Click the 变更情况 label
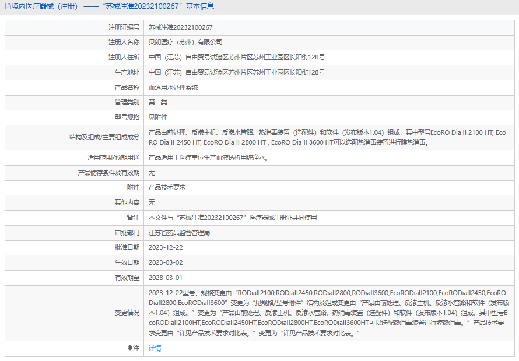 pyautogui.click(x=127, y=313)
